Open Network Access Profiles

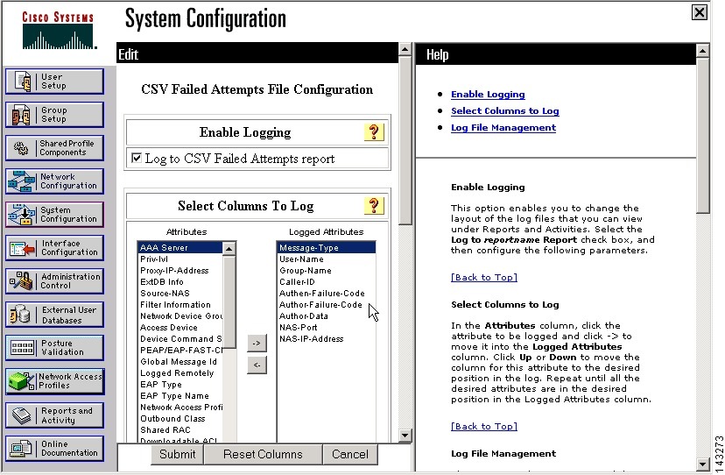[54, 381]
